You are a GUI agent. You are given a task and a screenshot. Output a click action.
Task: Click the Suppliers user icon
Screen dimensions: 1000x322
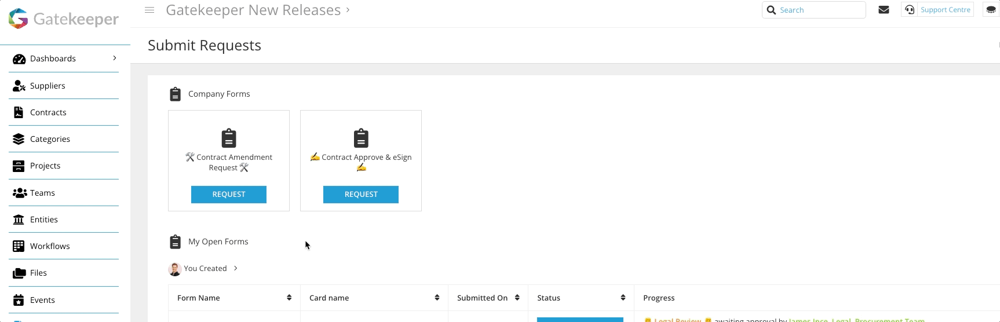[x=19, y=86]
